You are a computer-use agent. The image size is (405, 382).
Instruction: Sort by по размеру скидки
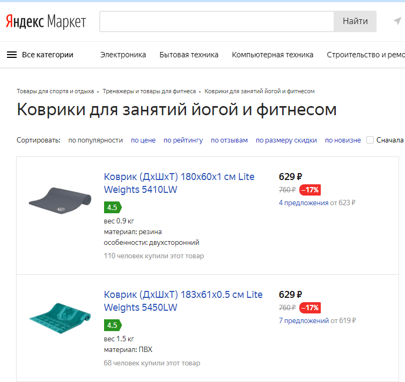(x=286, y=140)
